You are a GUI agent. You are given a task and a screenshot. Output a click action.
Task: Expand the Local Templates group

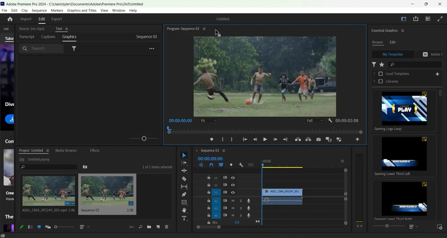tap(375, 73)
